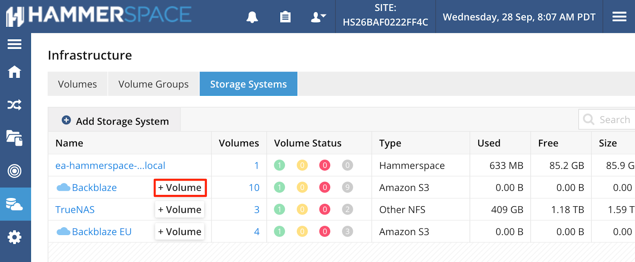Sort by the Volumes column header

coord(239,143)
